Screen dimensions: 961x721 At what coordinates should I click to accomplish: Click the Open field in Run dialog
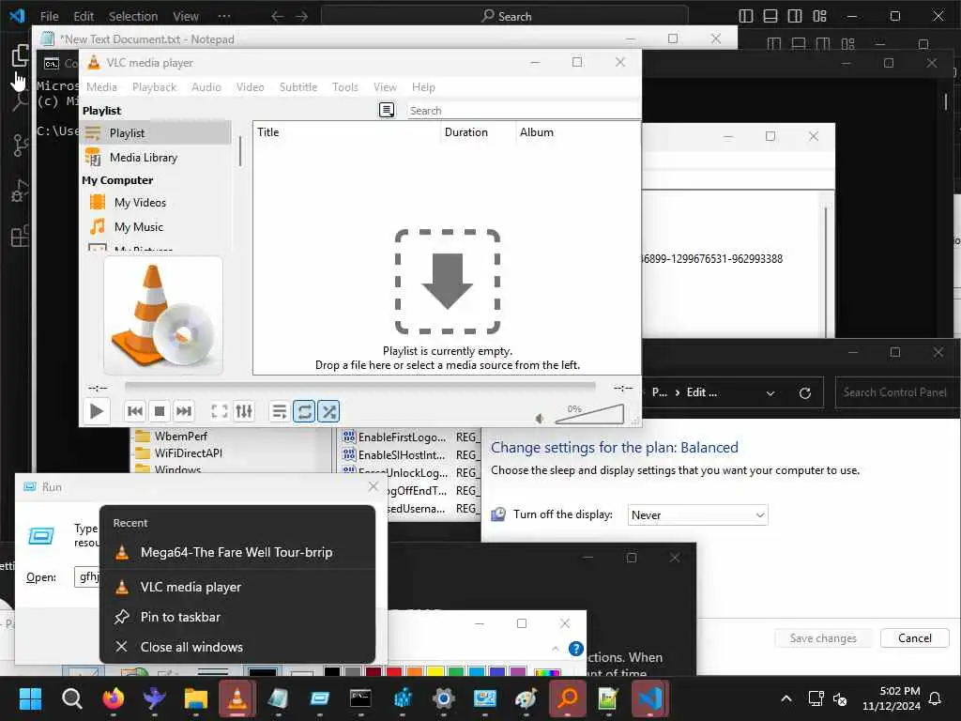tap(87, 577)
